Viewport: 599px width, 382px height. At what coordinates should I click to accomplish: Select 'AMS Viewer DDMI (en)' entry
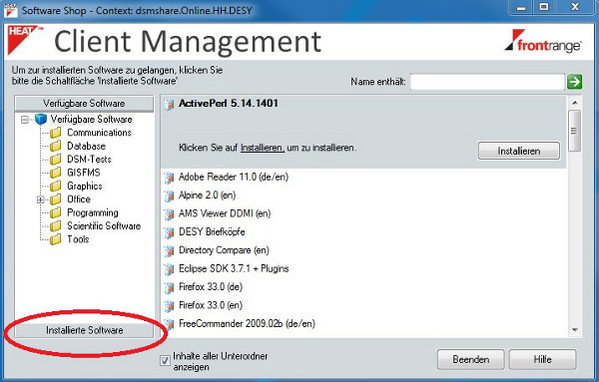pyautogui.click(x=225, y=213)
